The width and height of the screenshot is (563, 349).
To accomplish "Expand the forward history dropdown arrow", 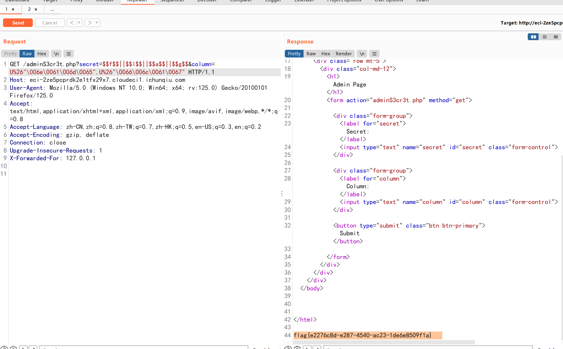I will coord(97,23).
